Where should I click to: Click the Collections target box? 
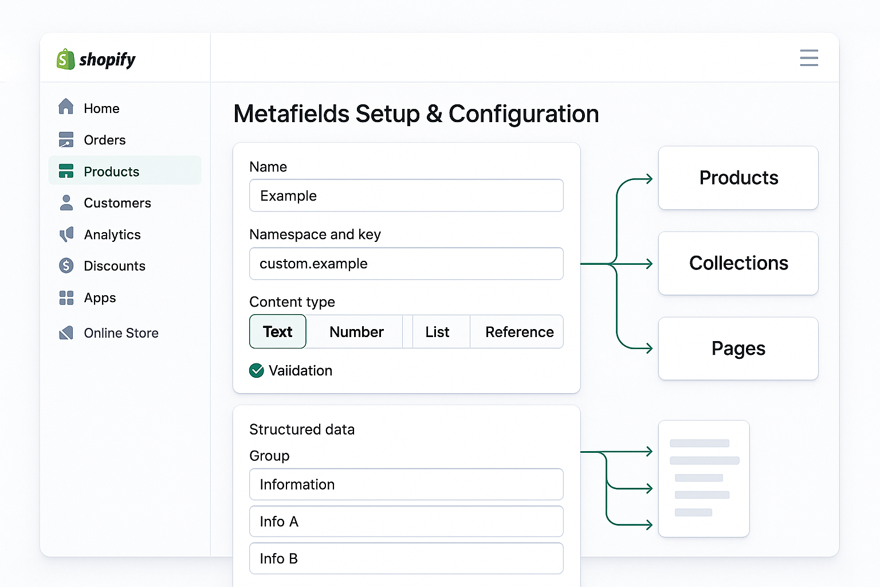(x=738, y=263)
